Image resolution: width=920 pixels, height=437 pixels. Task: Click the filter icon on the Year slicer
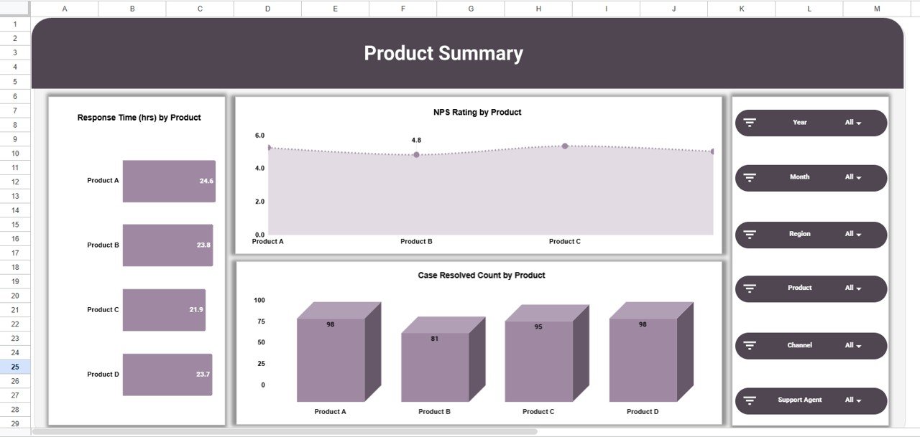pos(750,122)
